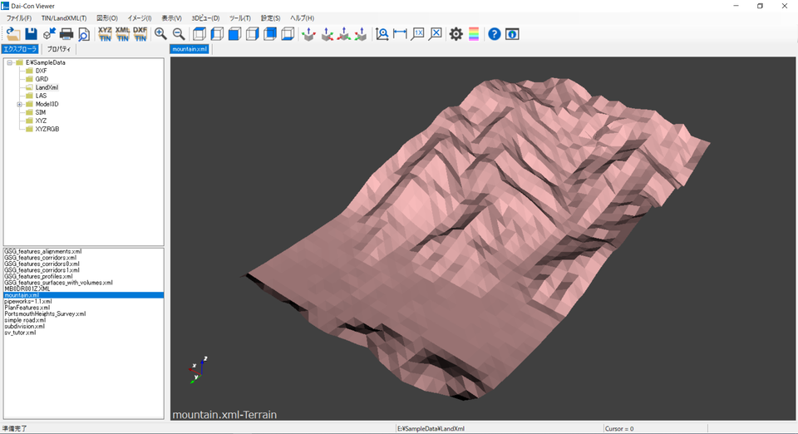Select GSG_features_surfaces_with_volumes.xml file

pyautogui.click(x=58, y=283)
